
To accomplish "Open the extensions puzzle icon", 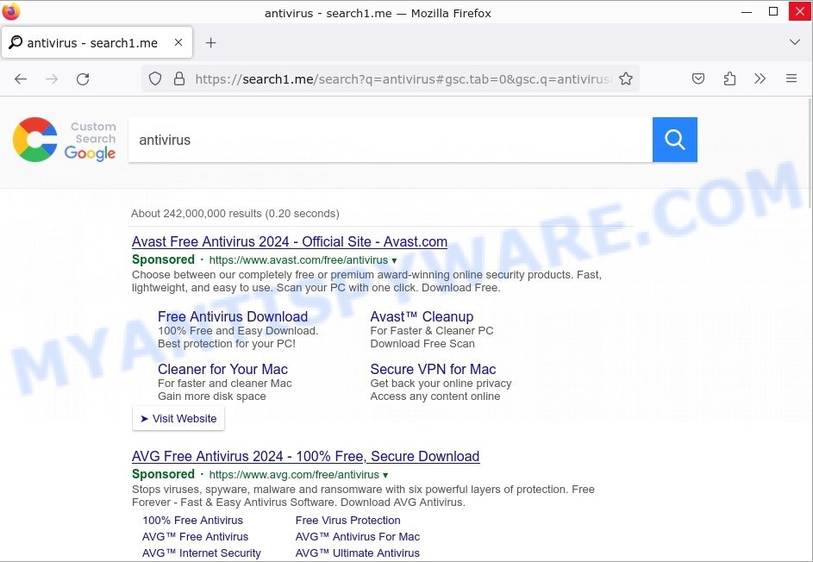I will coord(729,78).
